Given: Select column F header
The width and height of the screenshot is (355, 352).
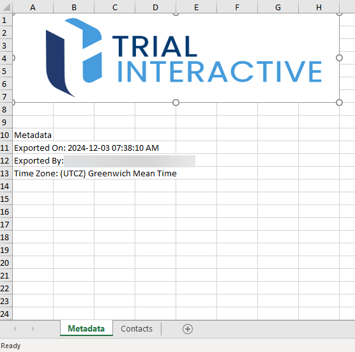Looking at the screenshot, I should (238, 7).
